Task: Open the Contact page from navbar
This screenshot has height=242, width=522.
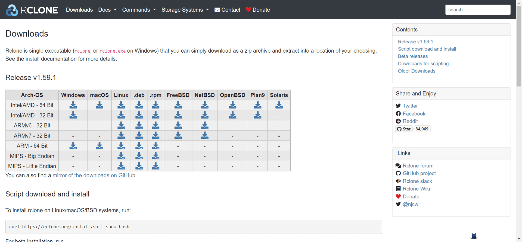Action: 227,10
